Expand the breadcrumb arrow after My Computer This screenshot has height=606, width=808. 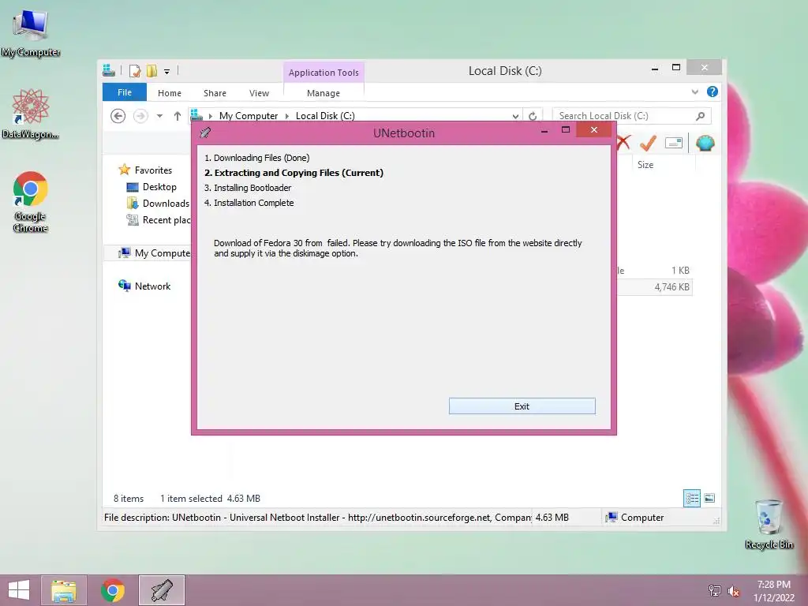[x=287, y=116]
